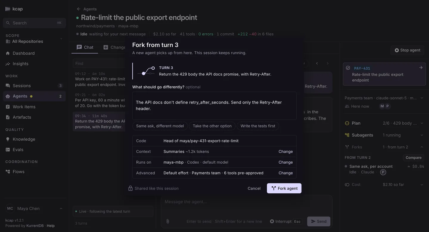
Task: Select the "Write the tests first" chip
Action: [258, 126]
